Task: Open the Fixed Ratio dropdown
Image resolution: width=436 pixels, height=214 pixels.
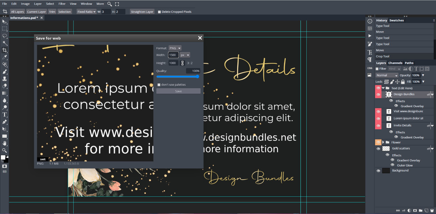Action: click(x=87, y=12)
